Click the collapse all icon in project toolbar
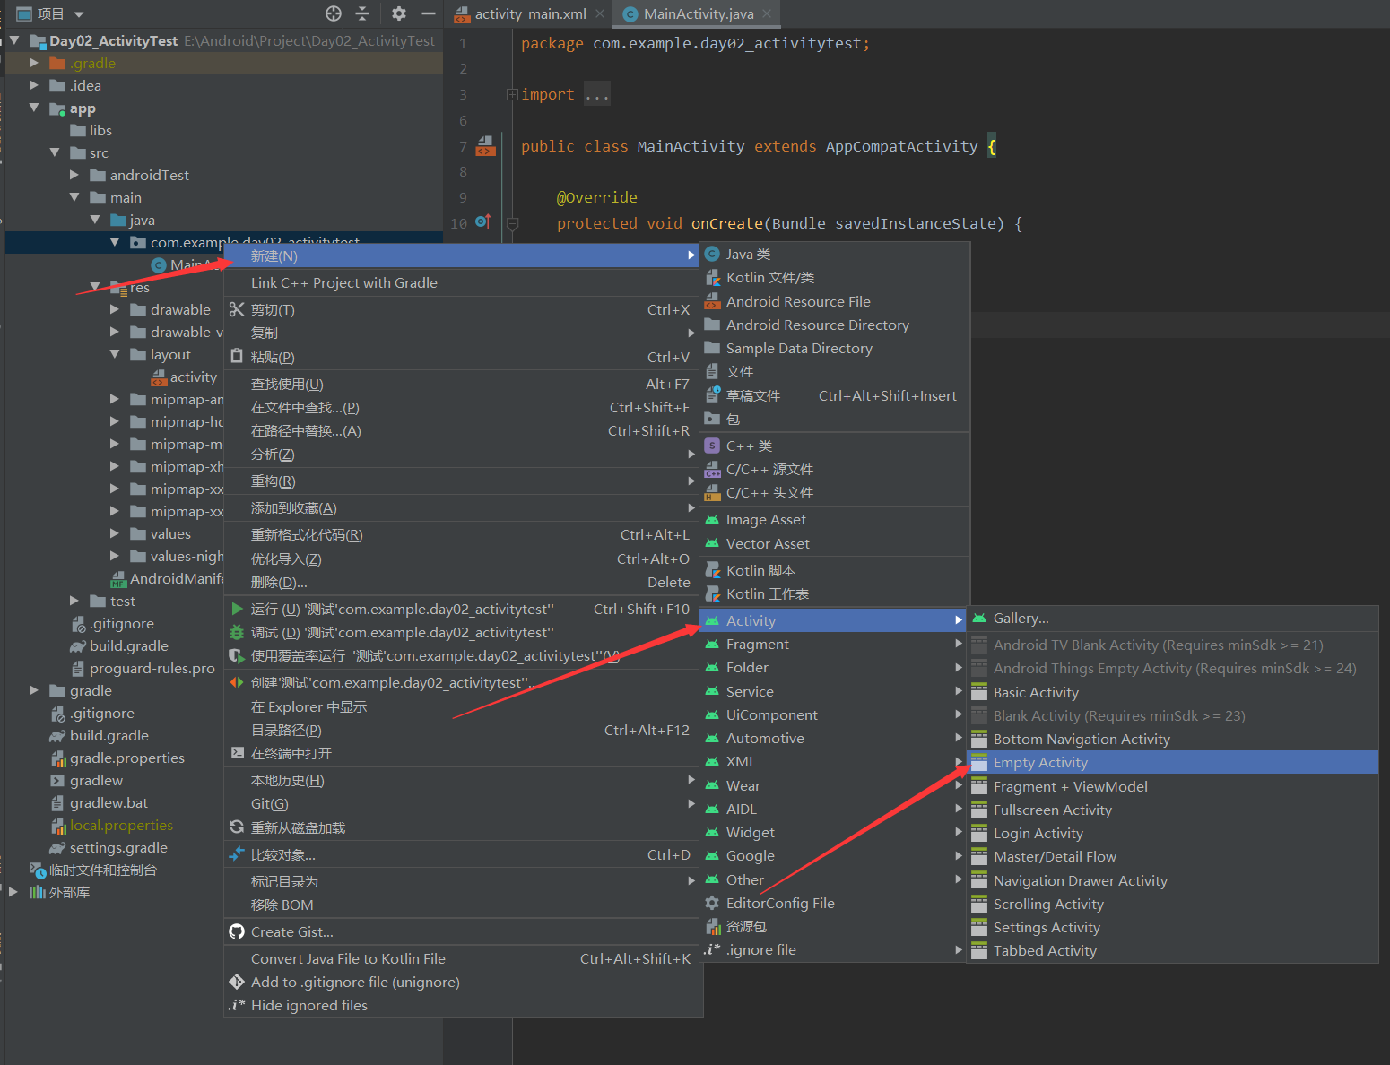Image resolution: width=1390 pixels, height=1065 pixels. (x=362, y=13)
